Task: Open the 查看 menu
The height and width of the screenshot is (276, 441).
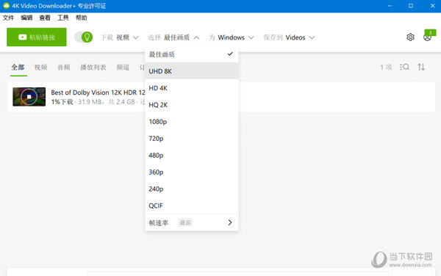Action: [x=45, y=18]
